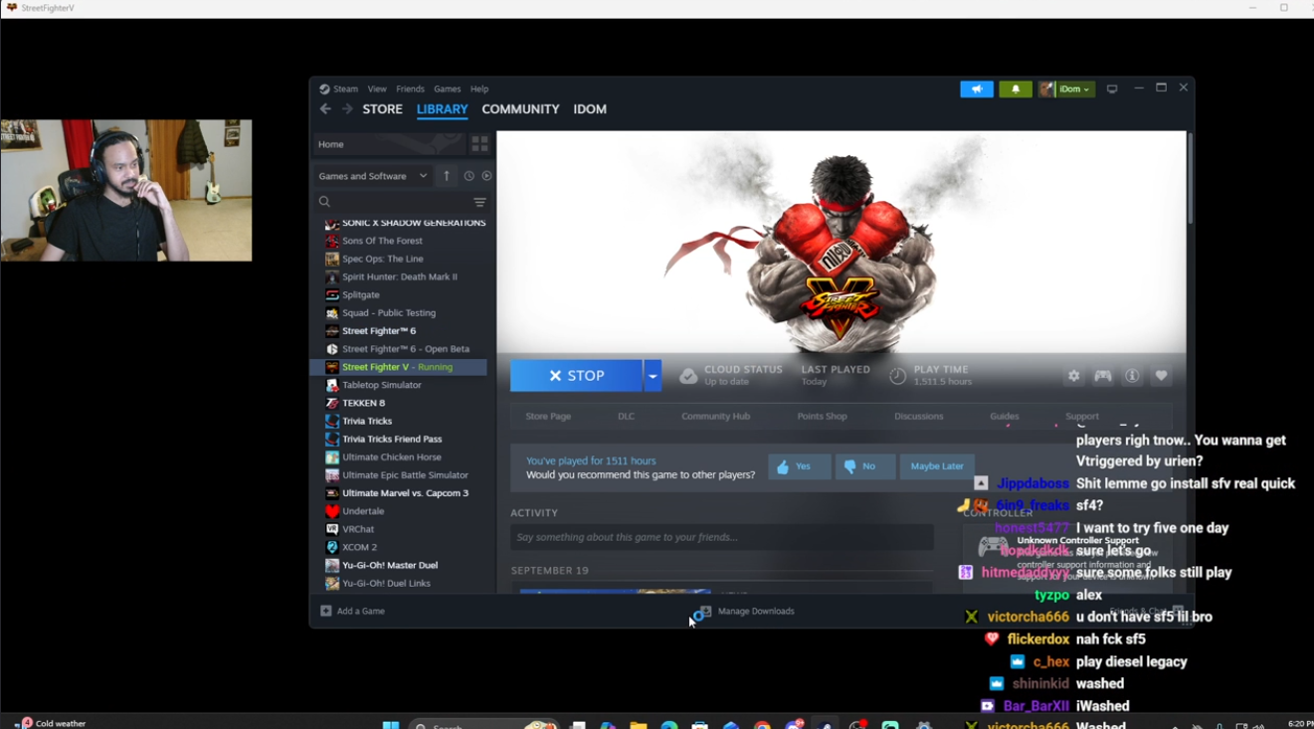The width and height of the screenshot is (1314, 729).
Task: Select Maybe Later for recommendation prompt
Action: 937,466
